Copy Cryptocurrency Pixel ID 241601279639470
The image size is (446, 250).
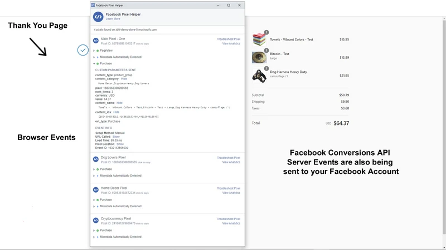142,224
